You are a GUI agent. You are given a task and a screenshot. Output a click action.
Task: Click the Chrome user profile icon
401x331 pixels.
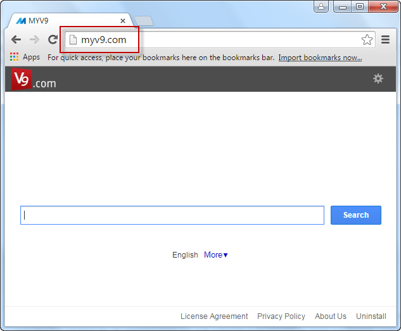pyautogui.click(x=321, y=6)
